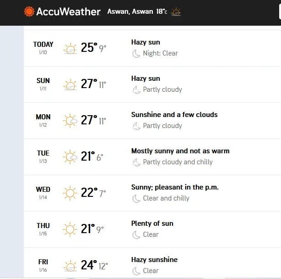Click Tuesday's mostly sunny weather icon
281x279 pixels.
click(x=70, y=157)
